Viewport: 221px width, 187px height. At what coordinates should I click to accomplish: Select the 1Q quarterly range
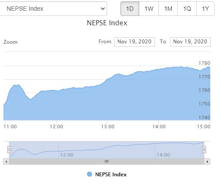pyautogui.click(x=187, y=9)
